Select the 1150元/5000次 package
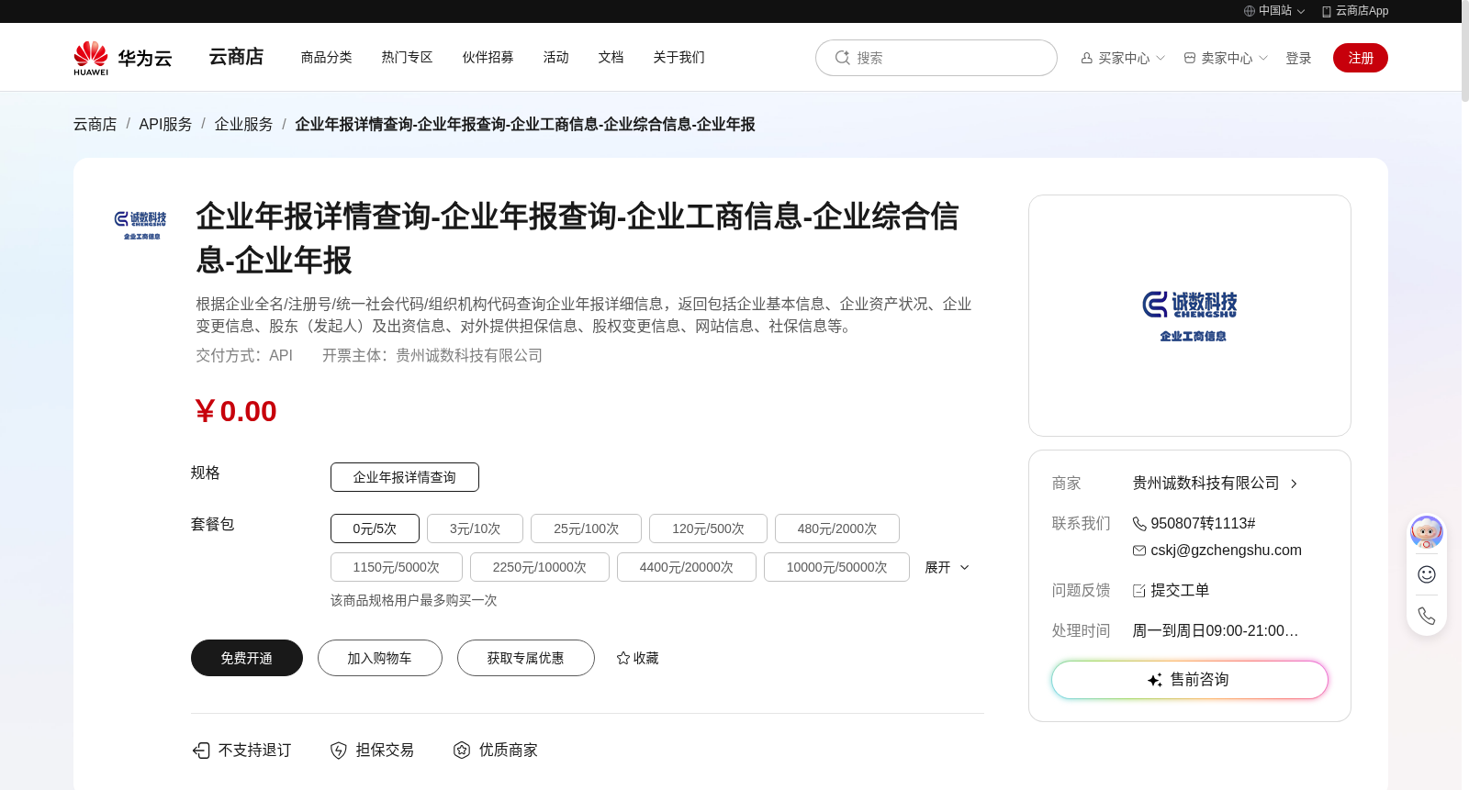This screenshot has width=1469, height=790. click(397, 567)
